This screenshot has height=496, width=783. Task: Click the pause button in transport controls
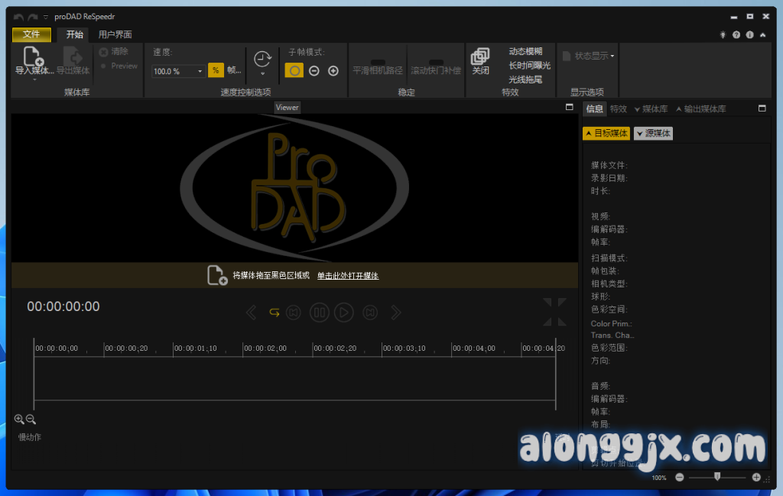319,312
